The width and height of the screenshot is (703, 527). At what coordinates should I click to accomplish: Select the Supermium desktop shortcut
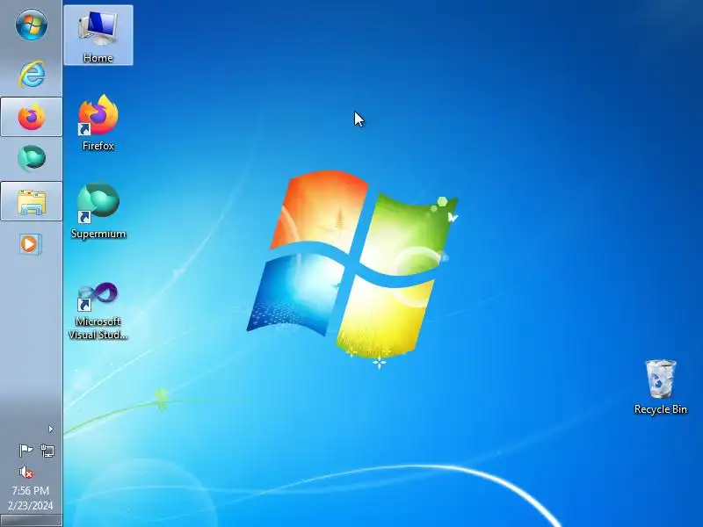[x=98, y=211]
